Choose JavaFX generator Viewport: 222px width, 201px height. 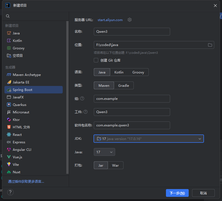pyautogui.click(x=34, y=97)
